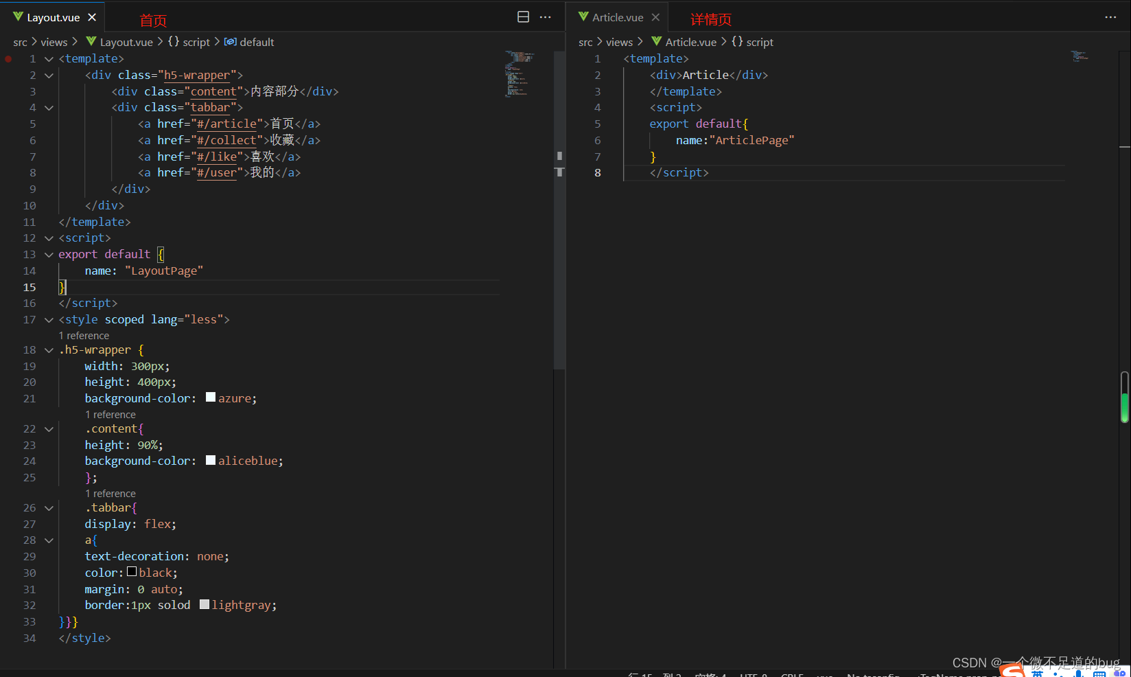Select default breadcrumb symbol
Screen dimensions: 1131x677
(x=257, y=42)
